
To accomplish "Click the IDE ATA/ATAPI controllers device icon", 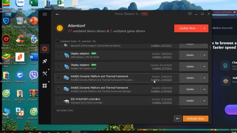I will pyautogui.click(x=66, y=101).
